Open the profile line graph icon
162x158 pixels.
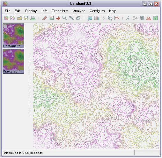click(x=117, y=18)
